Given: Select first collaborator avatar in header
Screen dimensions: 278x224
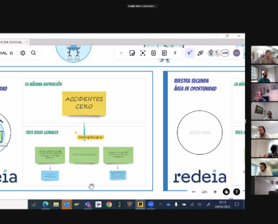Looking at the screenshot, I should [211, 53].
